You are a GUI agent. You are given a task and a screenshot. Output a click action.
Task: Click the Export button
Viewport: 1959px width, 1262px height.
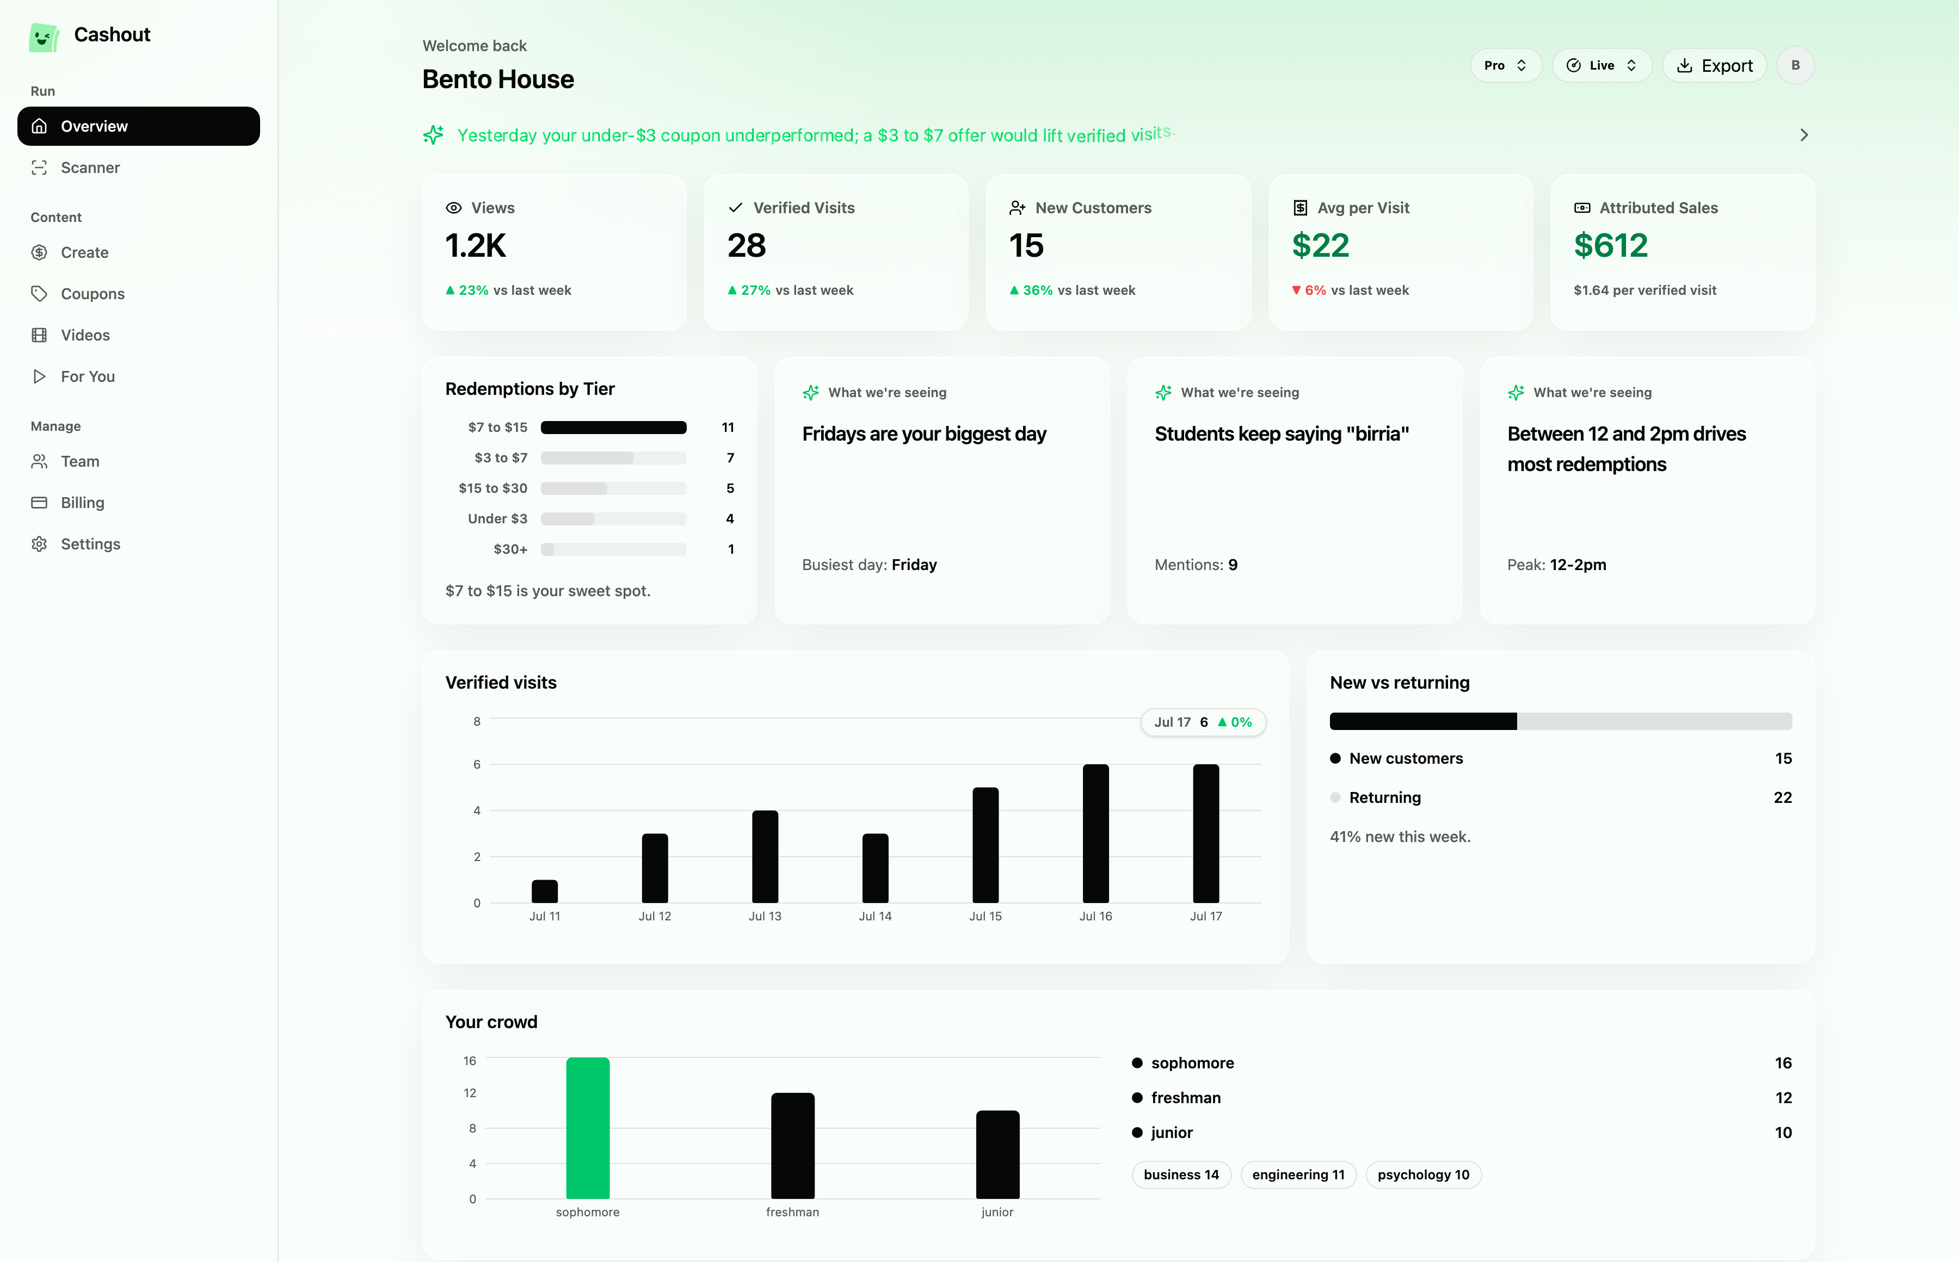click(1714, 66)
